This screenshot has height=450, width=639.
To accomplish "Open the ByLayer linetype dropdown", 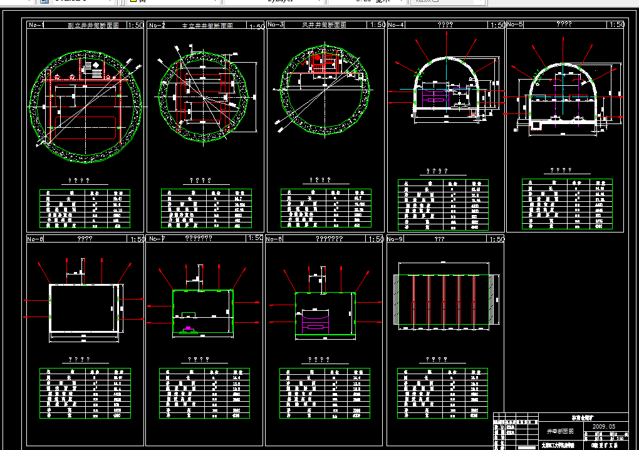I will [274, 1].
